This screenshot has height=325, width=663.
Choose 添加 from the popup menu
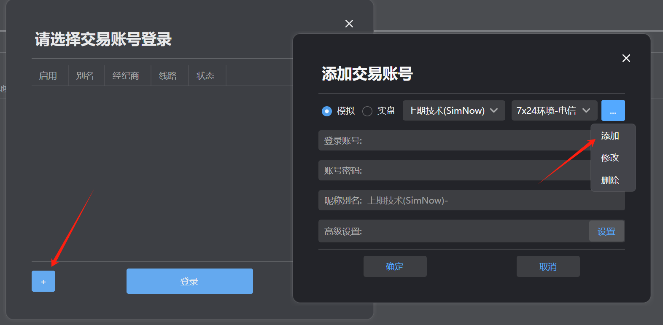coord(610,136)
